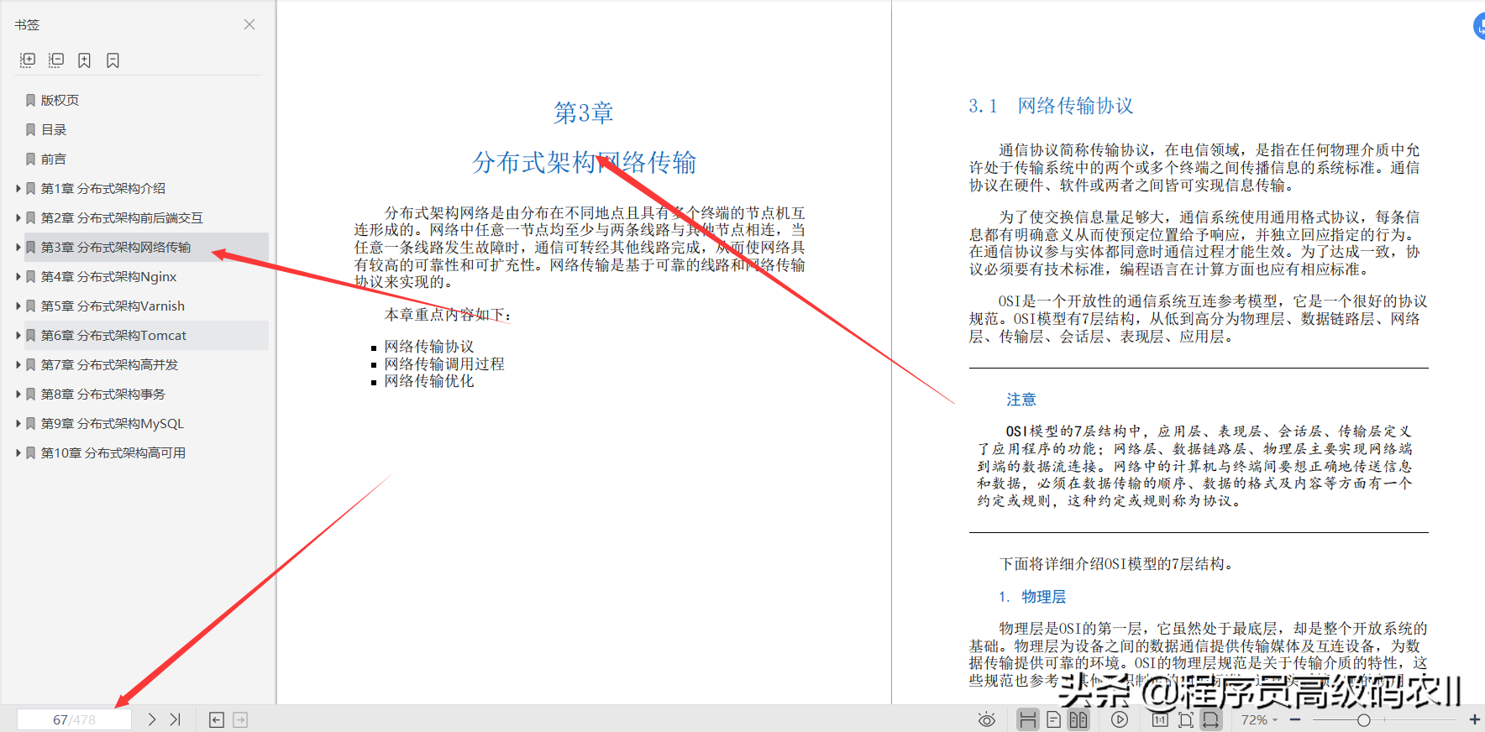Jump to 第9章 分布式架构MySQL

[112, 423]
